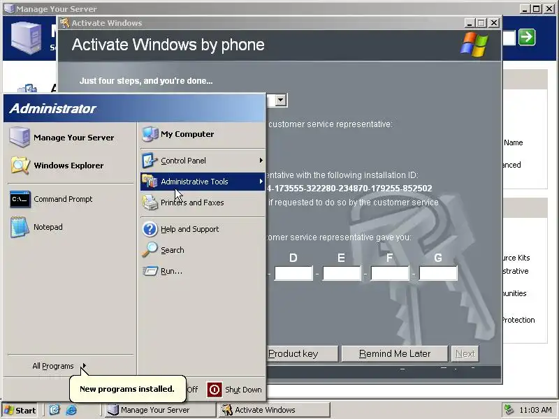The height and width of the screenshot is (419, 559).
Task: Choose Help and Support menu entry
Action: point(203,229)
